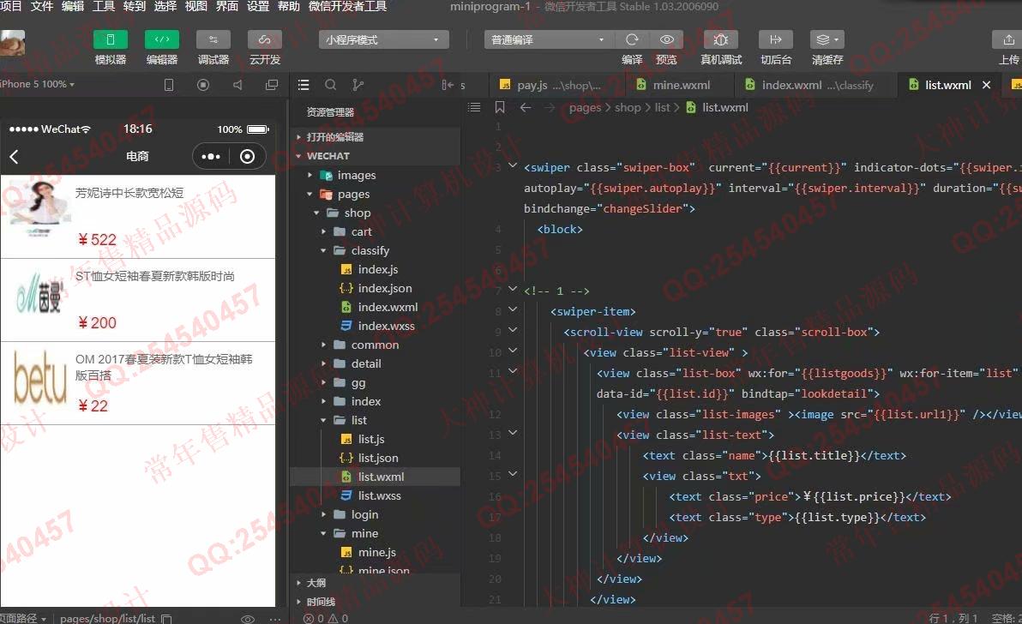
Task: Click the errors and warnings status indicator
Action: coord(326,618)
